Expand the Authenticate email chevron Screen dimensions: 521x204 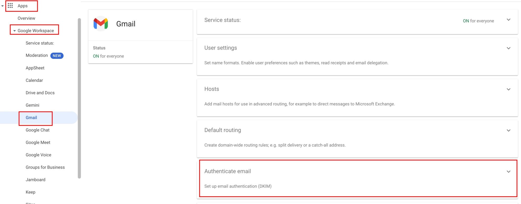(x=509, y=172)
